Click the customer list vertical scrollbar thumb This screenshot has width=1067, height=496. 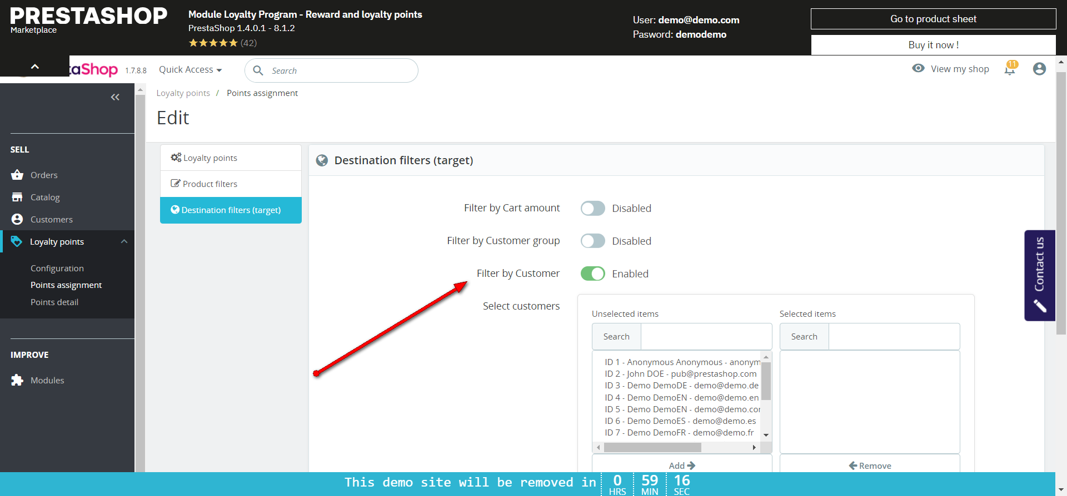click(x=766, y=381)
